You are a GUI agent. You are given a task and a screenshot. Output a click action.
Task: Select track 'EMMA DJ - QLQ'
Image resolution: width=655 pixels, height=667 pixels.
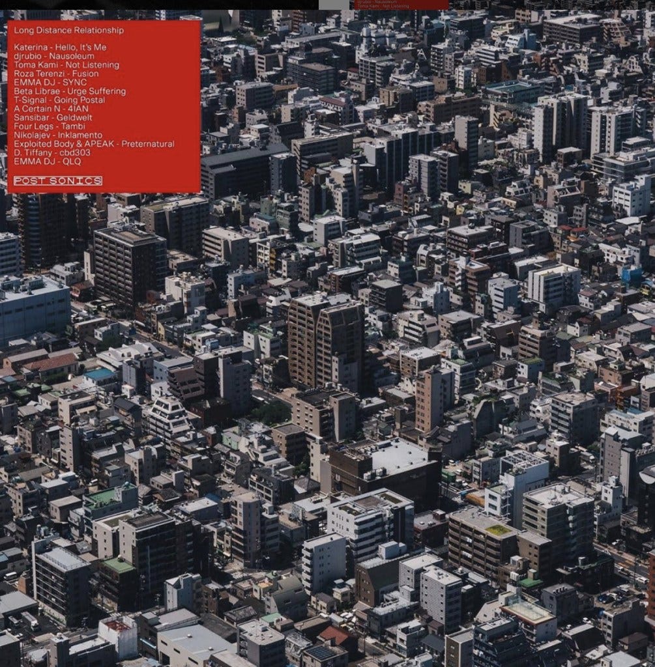pyautogui.click(x=47, y=162)
